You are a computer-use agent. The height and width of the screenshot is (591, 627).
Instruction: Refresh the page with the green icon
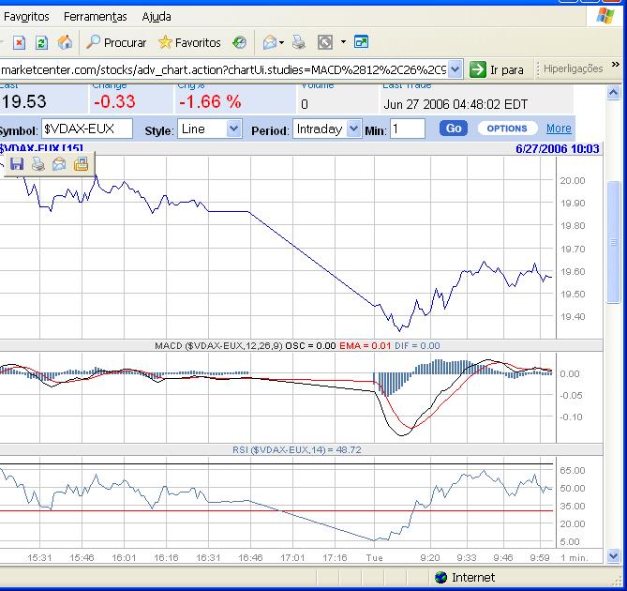(43, 42)
